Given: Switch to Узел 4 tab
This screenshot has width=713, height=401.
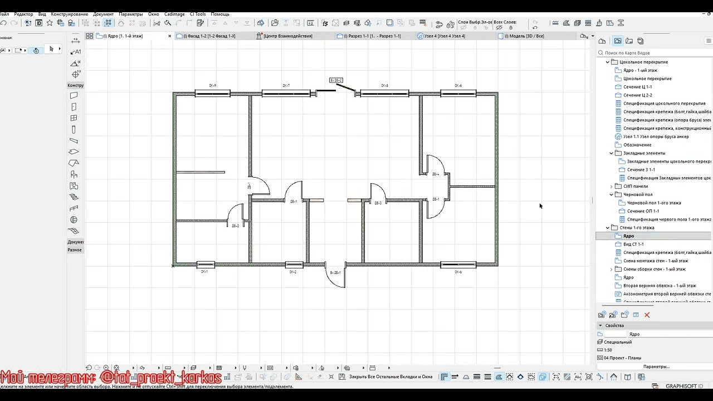Looking at the screenshot, I should (457, 36).
